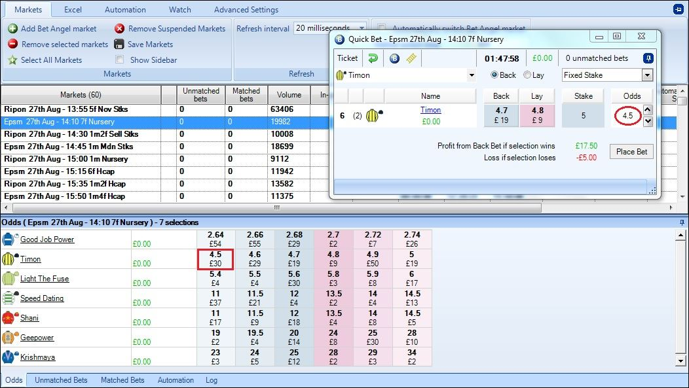Click the Markets (60) column header
The width and height of the screenshot is (689, 388).
(x=81, y=95)
